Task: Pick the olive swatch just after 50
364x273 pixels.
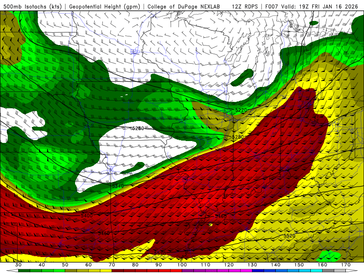Action: pos(71,271)
